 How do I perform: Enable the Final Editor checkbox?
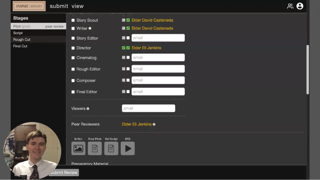click(x=73, y=92)
